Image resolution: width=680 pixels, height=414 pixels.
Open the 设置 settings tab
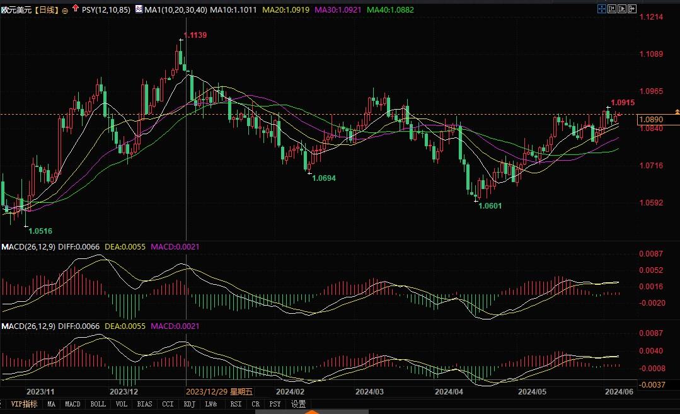click(298, 404)
